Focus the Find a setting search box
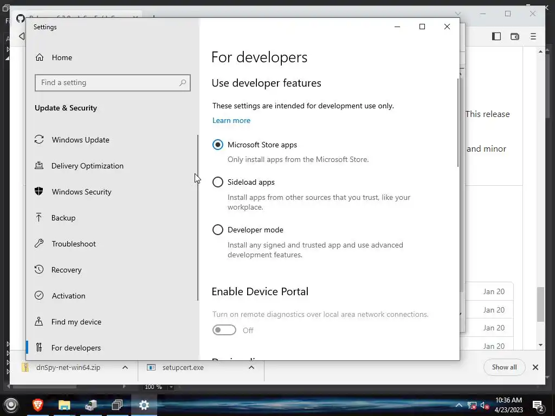 (x=113, y=83)
